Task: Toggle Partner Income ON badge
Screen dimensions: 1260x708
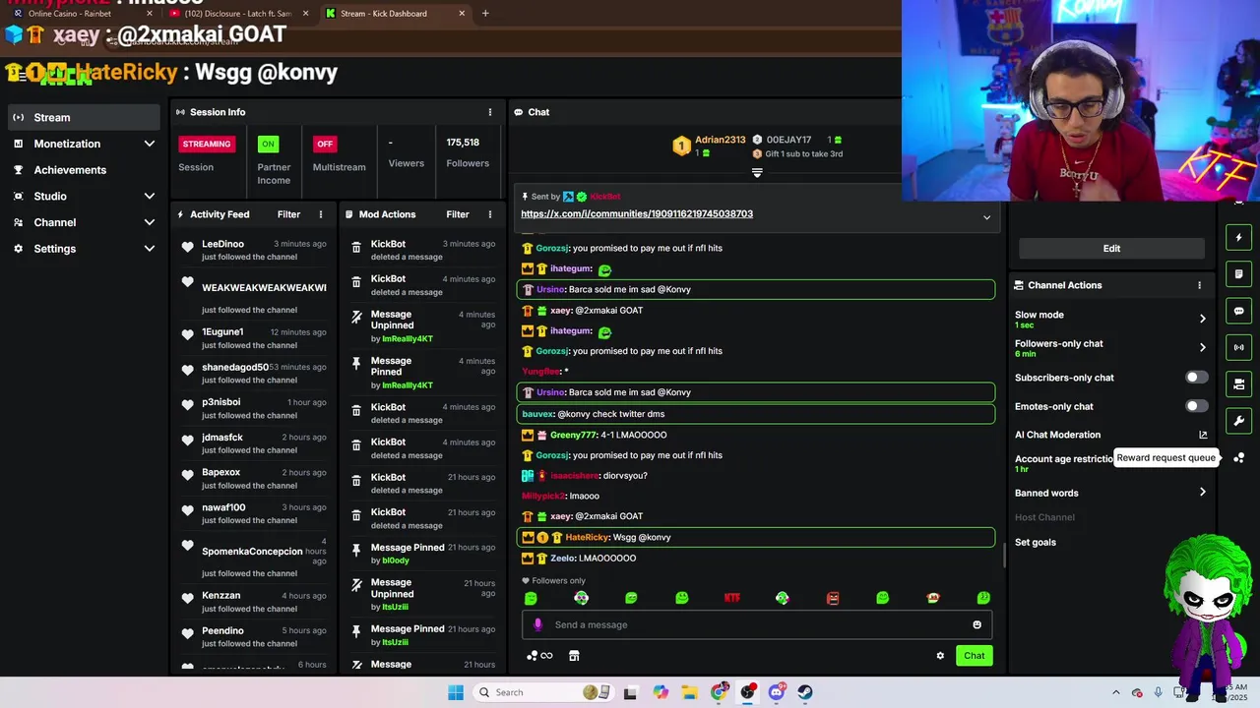Action: 268,144
